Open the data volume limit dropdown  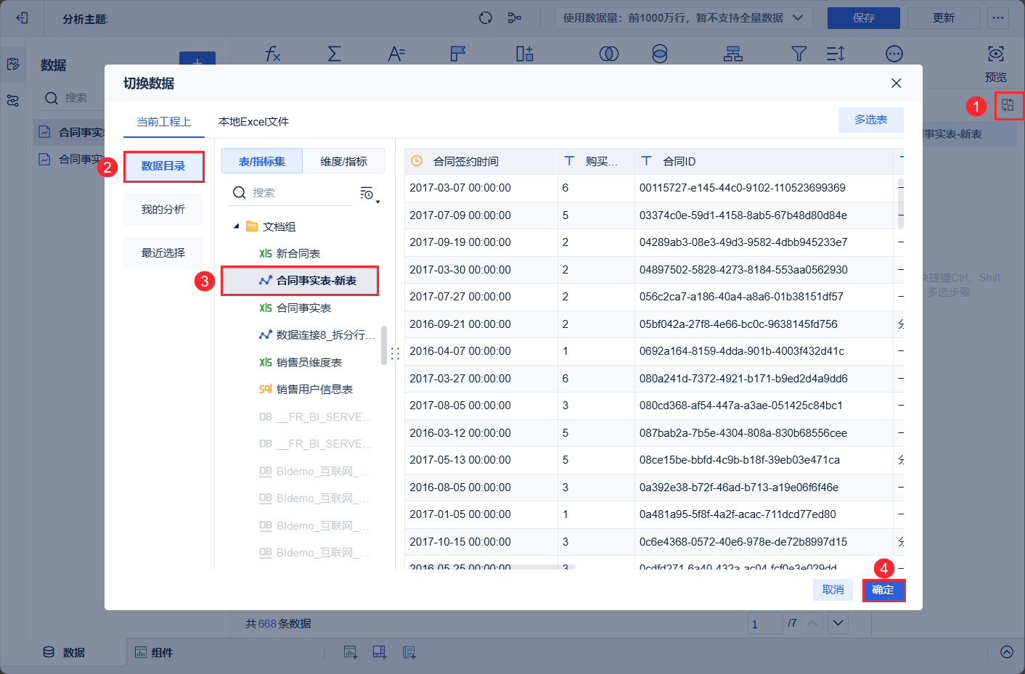click(683, 18)
